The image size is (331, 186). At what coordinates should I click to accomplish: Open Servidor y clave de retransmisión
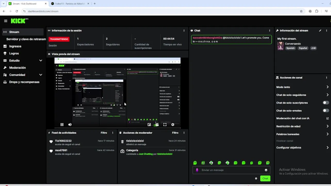pyautogui.click(x=26, y=39)
